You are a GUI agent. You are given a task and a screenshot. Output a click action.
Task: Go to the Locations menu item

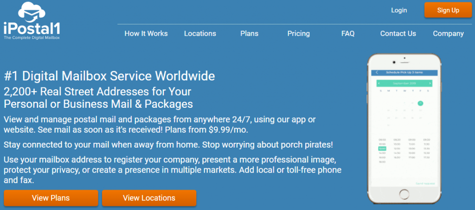pos(200,34)
